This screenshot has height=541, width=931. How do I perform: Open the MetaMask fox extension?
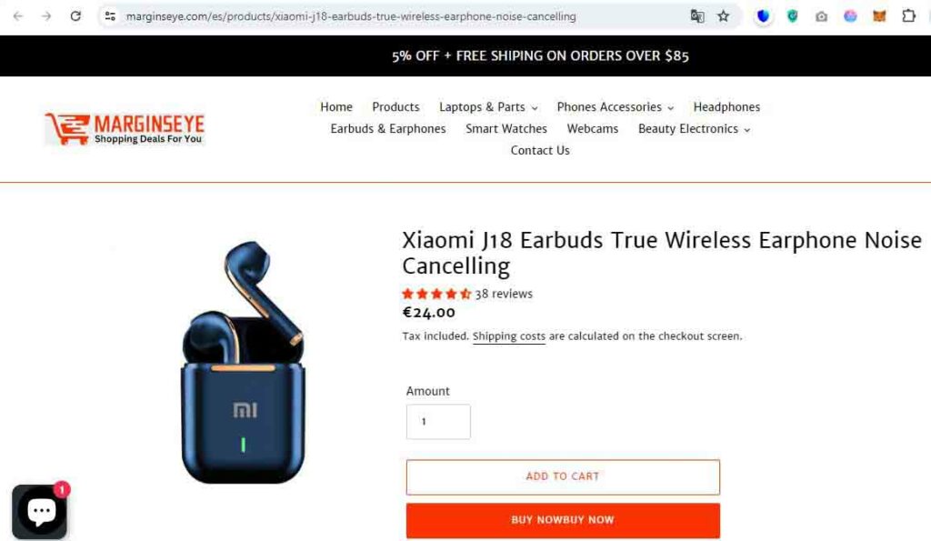pyautogui.click(x=879, y=16)
